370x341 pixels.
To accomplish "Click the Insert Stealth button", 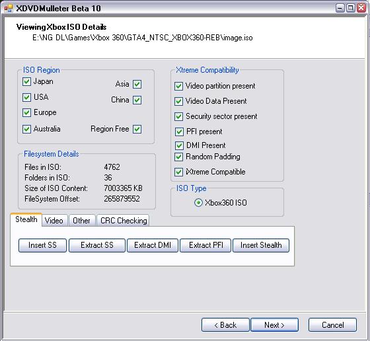I will pos(261,245).
